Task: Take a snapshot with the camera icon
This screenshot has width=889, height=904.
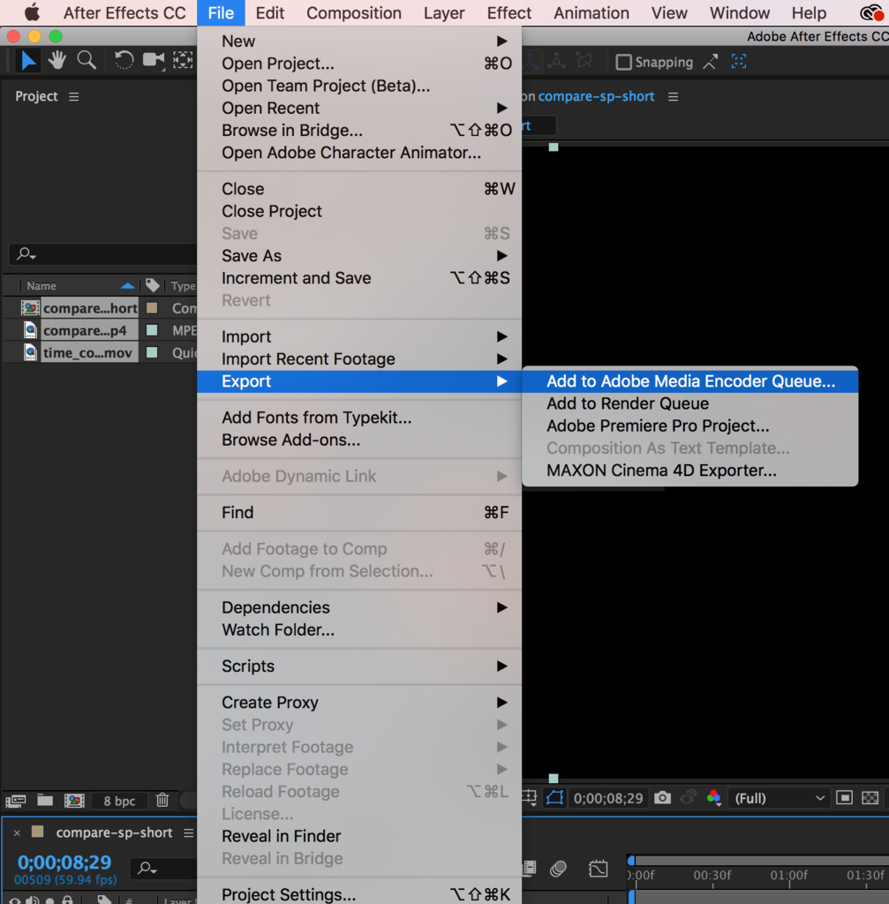Action: pos(662,798)
